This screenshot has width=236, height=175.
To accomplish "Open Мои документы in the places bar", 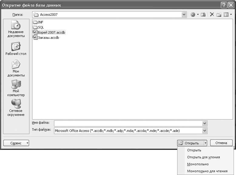I will tap(16, 68).
